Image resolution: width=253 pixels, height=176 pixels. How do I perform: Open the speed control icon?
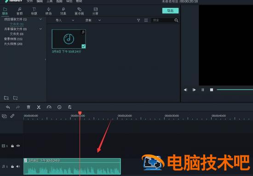[x=49, y=107]
